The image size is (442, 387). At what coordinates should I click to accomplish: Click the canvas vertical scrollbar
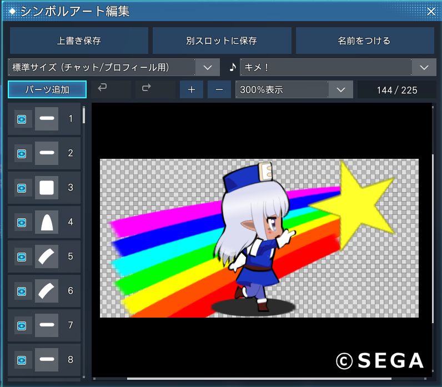[433, 239]
